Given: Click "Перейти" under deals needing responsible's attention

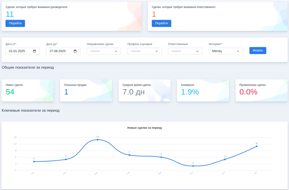Looking at the screenshot, I should [161, 23].
